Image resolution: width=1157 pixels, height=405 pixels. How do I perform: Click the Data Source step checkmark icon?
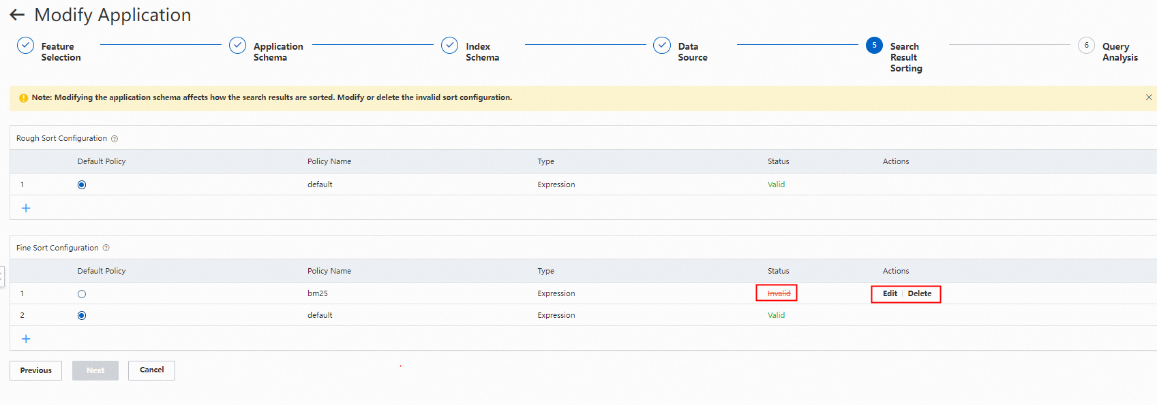click(x=662, y=46)
